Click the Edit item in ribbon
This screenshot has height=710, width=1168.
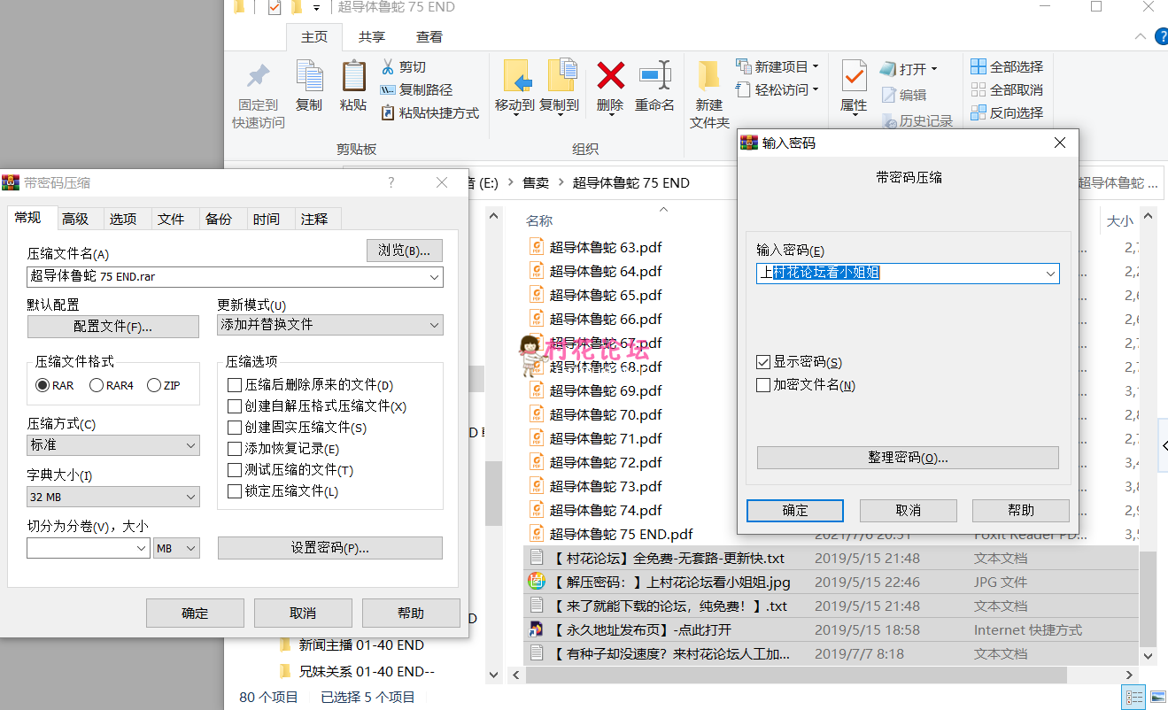904,95
